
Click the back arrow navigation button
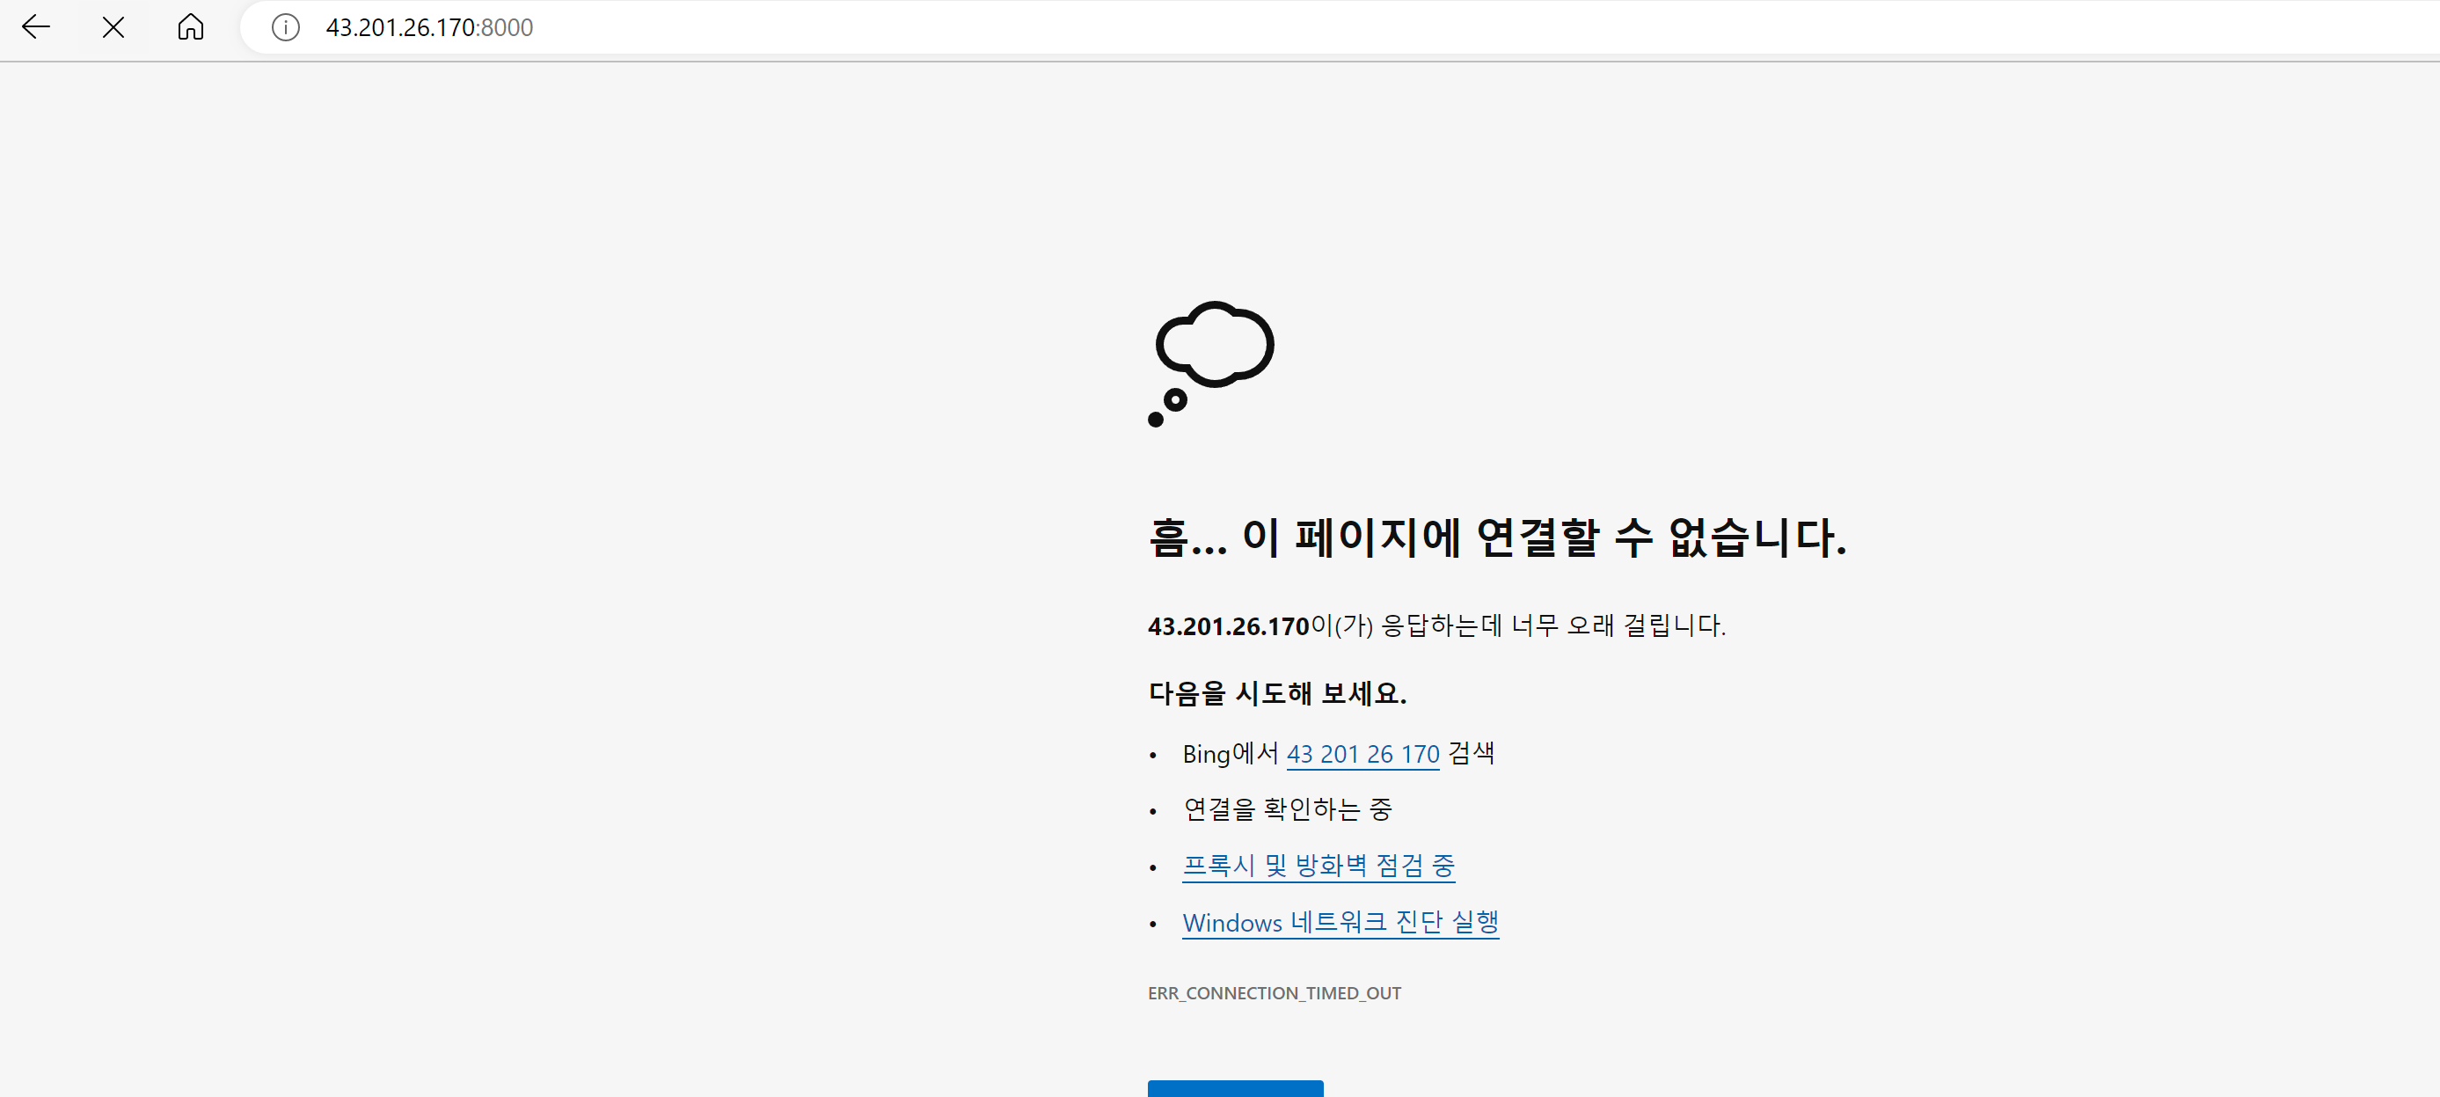pyautogui.click(x=35, y=26)
